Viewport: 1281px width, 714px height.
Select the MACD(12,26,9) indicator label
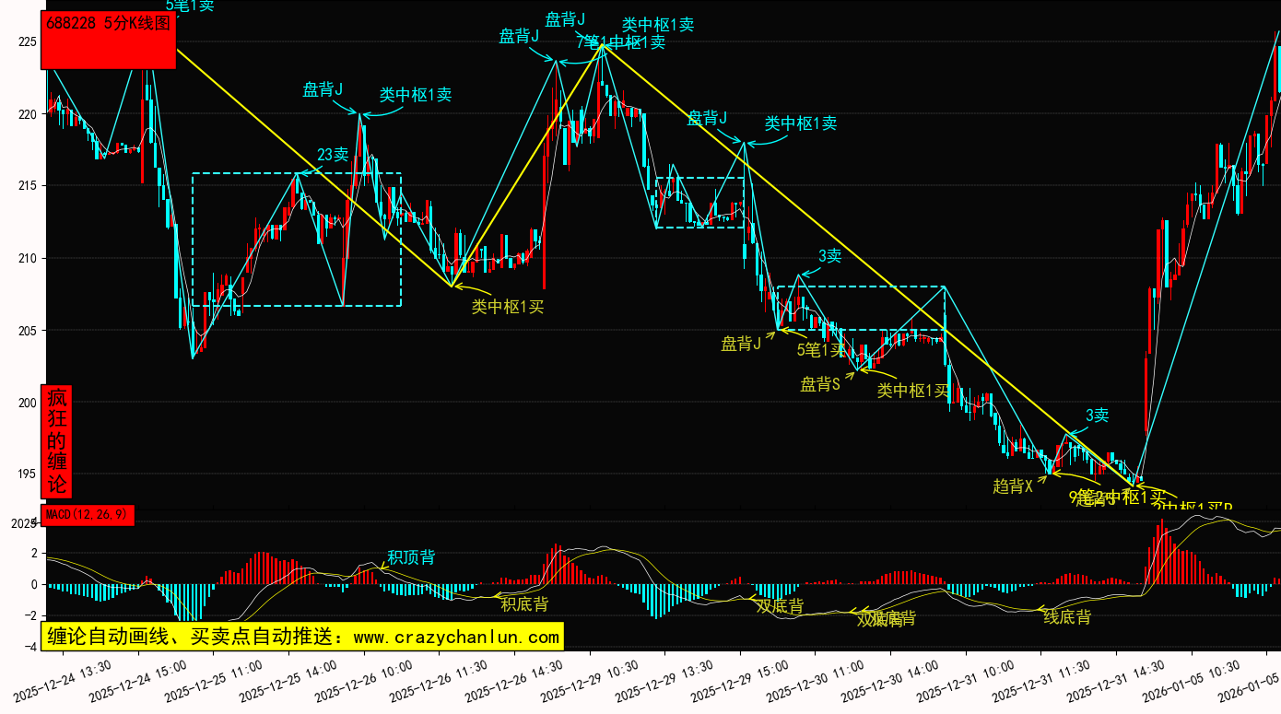[88, 516]
